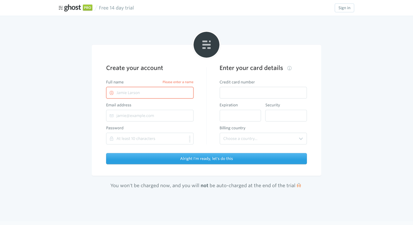Focus the Credit card number field
Viewport: 413px width, 225px height.
point(263,93)
